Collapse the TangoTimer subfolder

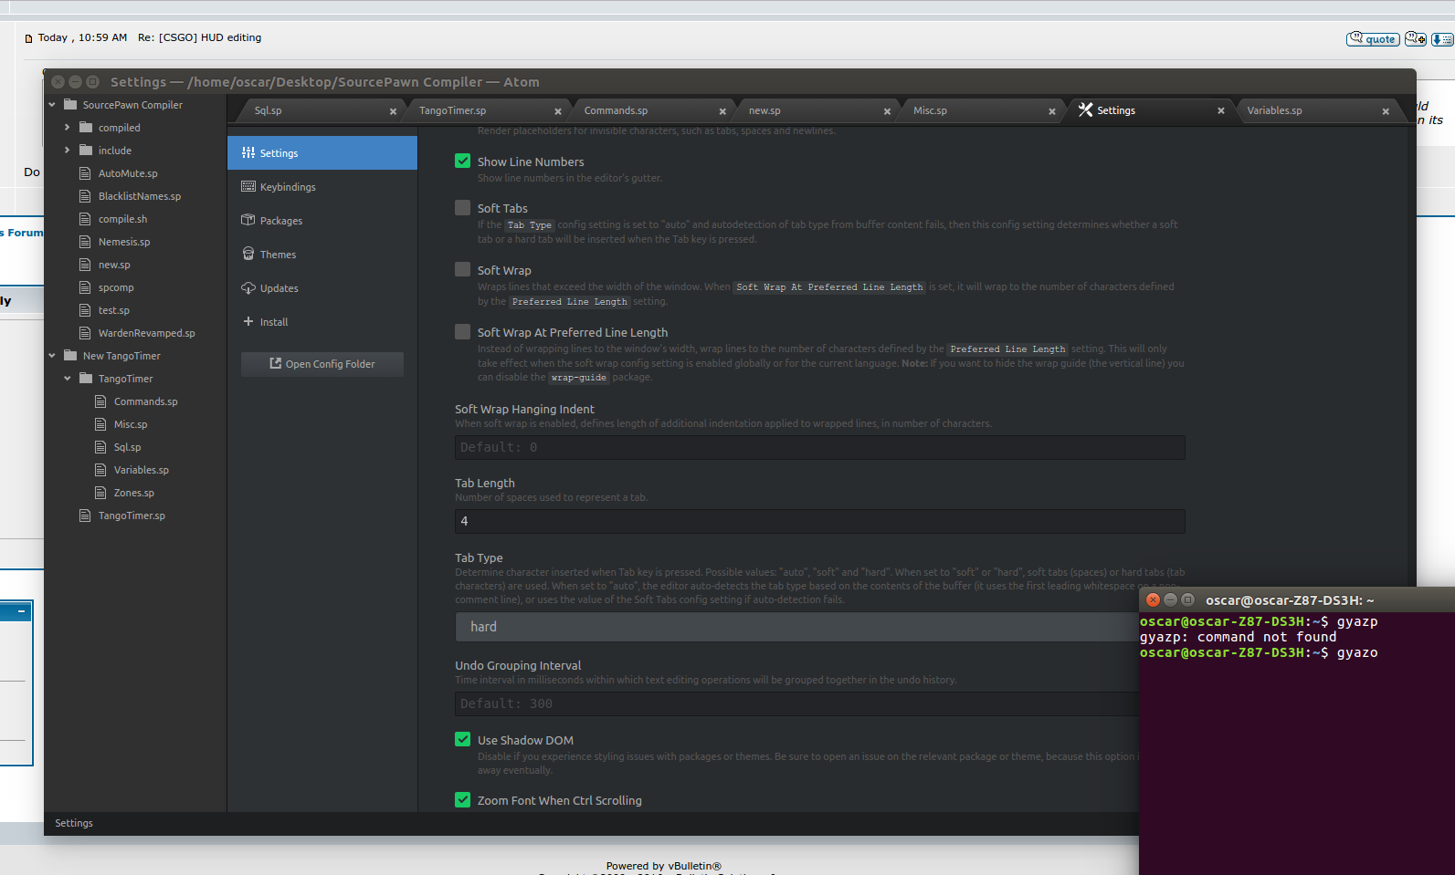(x=68, y=379)
